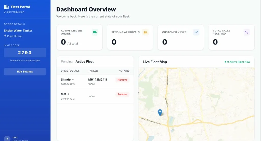Click phone number 9876543213
This screenshot has width=261, height=141.
tap(68, 84)
